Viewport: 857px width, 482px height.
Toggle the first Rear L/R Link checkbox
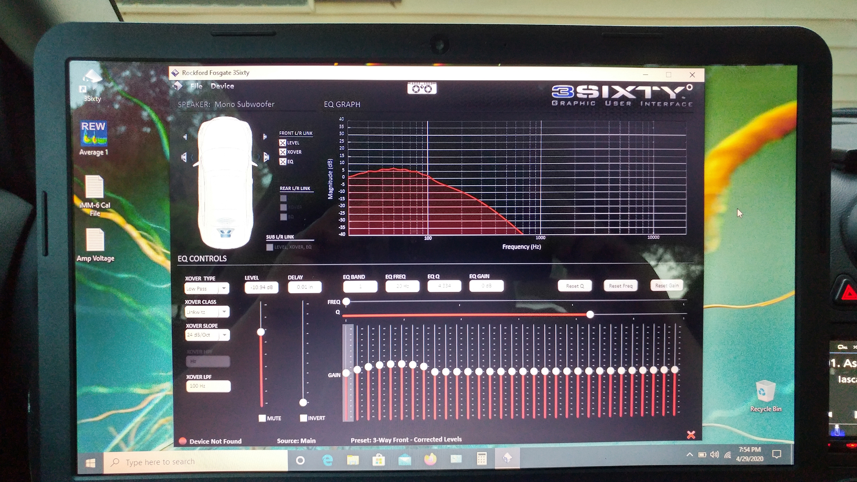click(x=283, y=198)
